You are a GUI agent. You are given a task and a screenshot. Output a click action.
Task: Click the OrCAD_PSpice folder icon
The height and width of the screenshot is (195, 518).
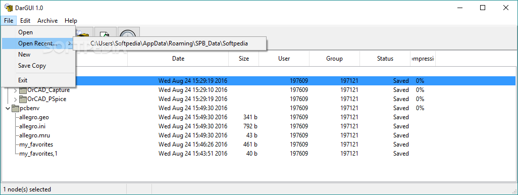point(23,99)
